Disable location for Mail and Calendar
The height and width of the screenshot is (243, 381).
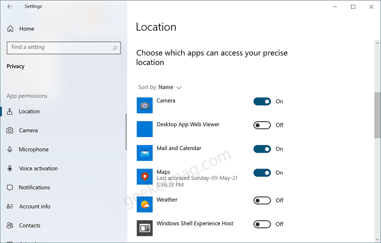tap(262, 149)
